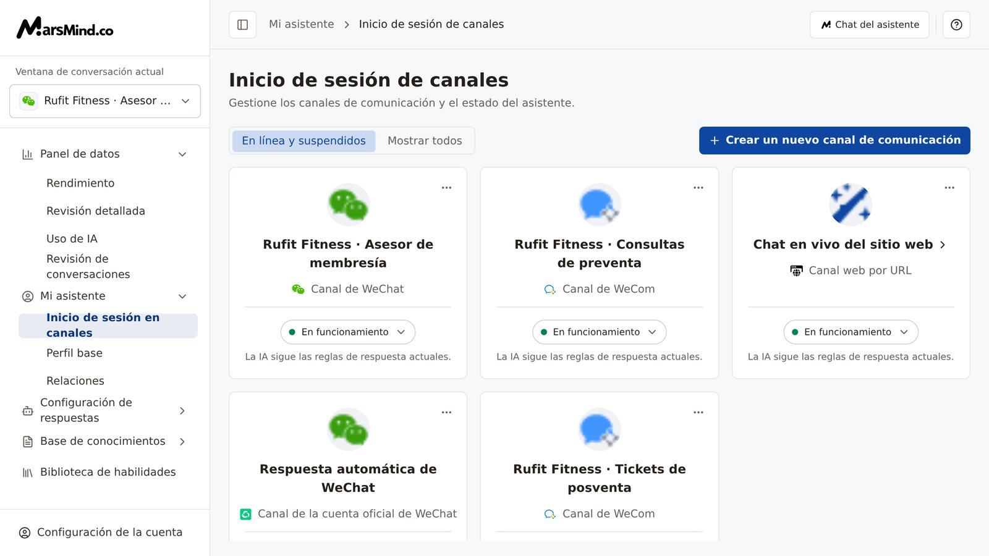The image size is (989, 556).
Task: Click the Mi asistente person icon
Action: [x=27, y=297]
